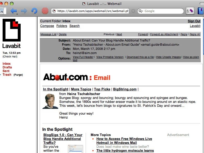The image size is (204, 153).
Task: Click the browser Forward arrow
Action: 24,11
